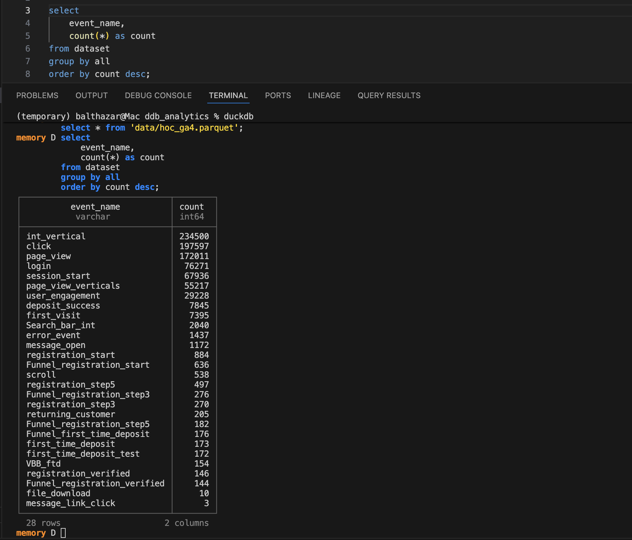Click the int_vertical result row
The height and width of the screenshot is (540, 632).
tap(55, 236)
